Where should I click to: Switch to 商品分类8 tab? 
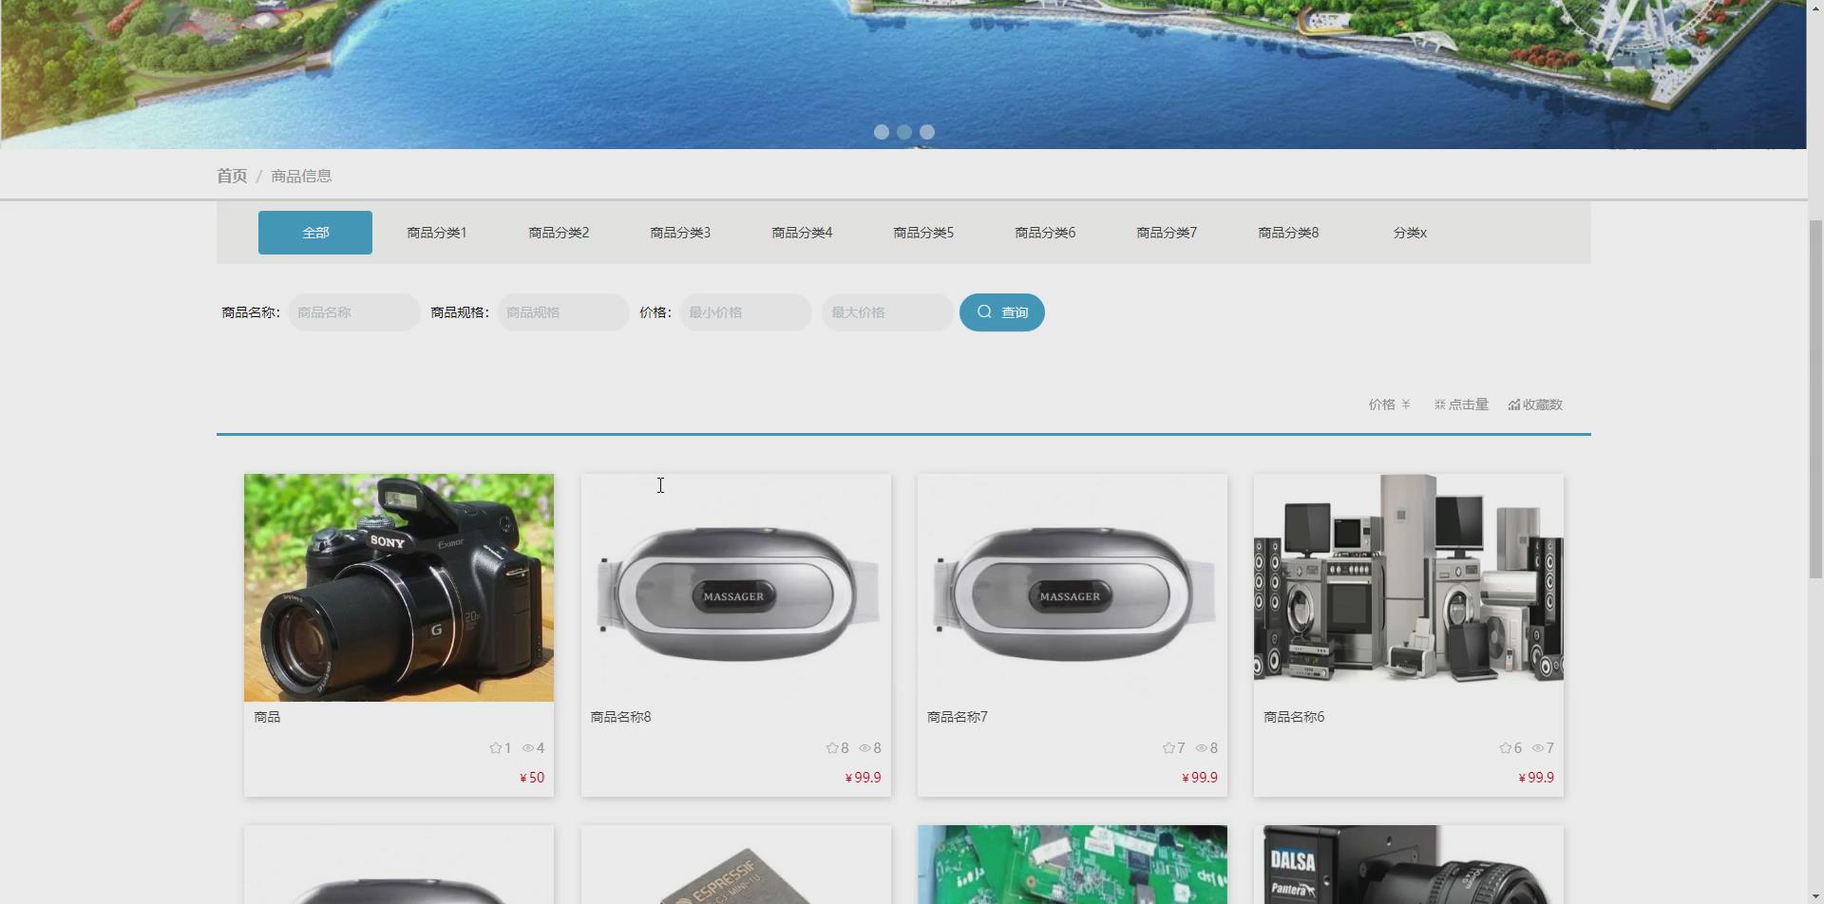pos(1288,233)
